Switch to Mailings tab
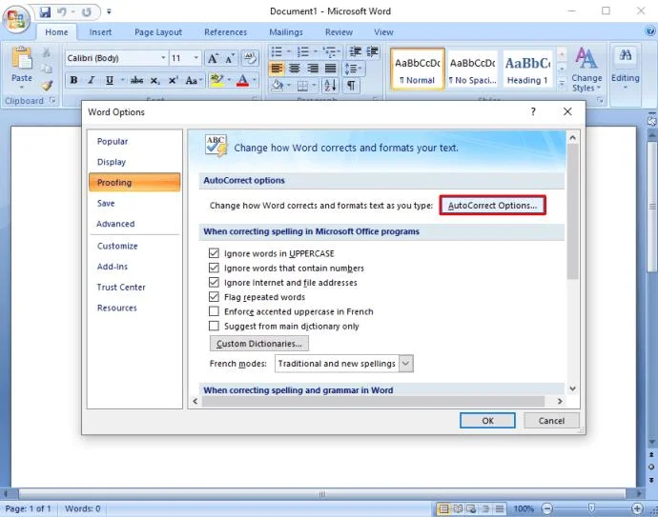This screenshot has height=517, width=658. [286, 32]
